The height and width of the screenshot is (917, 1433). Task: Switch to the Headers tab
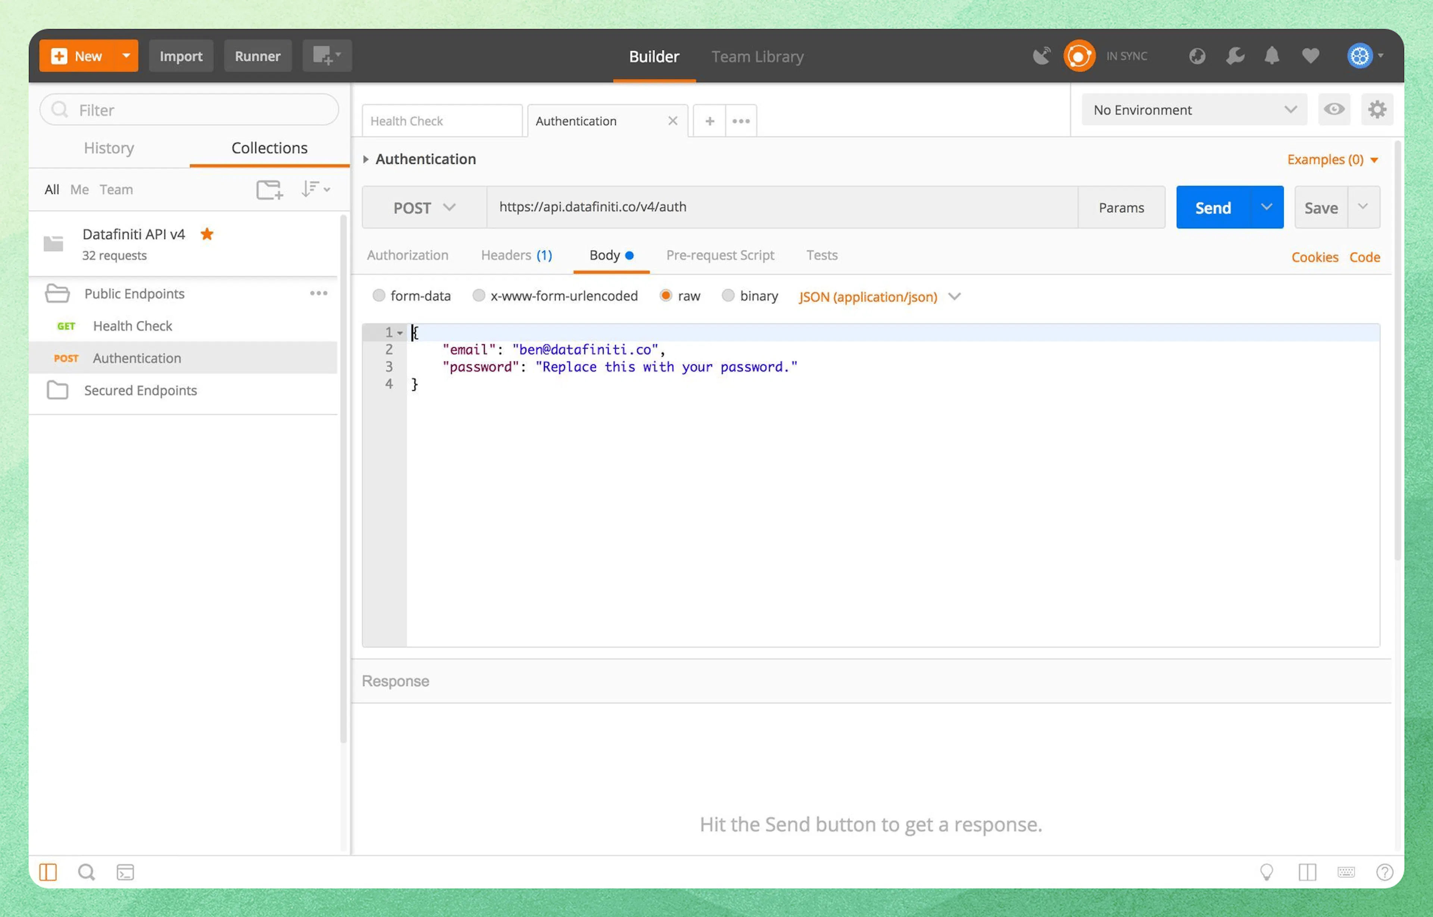pos(516,256)
